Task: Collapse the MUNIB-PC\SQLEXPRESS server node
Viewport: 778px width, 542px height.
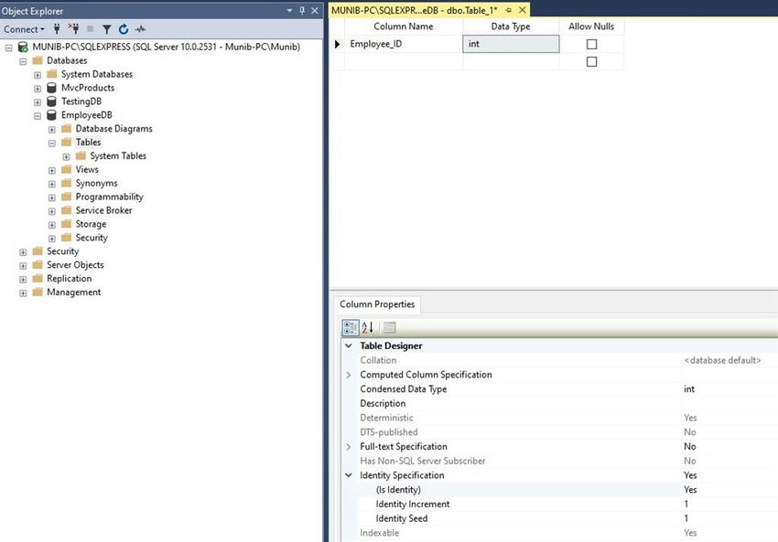Action: click(8, 48)
